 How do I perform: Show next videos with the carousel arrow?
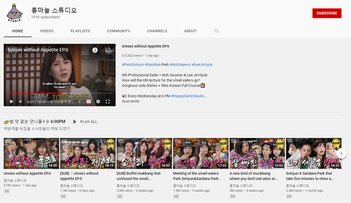pyautogui.click(x=341, y=153)
